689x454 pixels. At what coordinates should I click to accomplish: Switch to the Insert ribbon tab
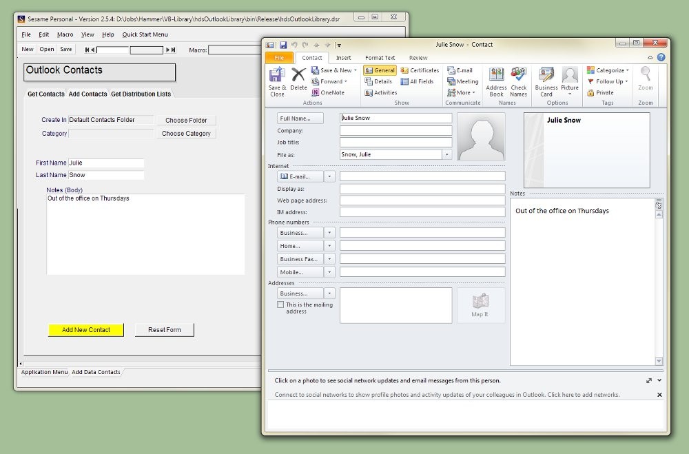point(343,58)
